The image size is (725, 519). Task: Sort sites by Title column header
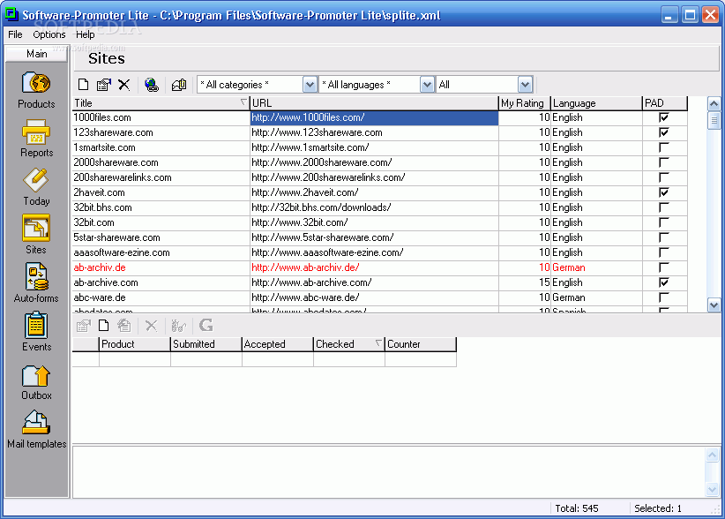click(161, 103)
